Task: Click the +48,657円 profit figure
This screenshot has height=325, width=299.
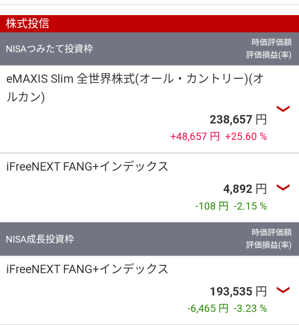Action: 195,136
